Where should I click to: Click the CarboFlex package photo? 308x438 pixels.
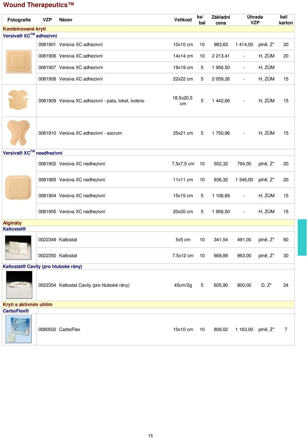[19, 329]
